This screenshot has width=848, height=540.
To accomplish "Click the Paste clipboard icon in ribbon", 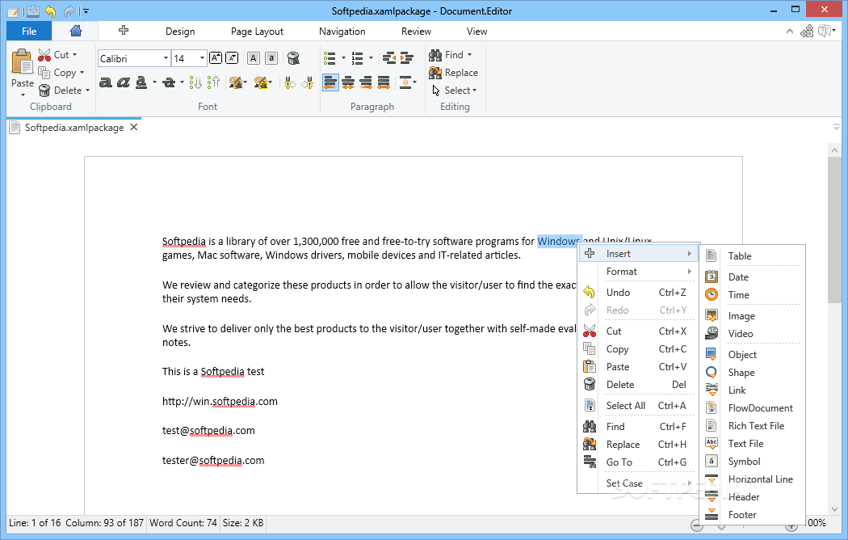I will tap(22, 62).
